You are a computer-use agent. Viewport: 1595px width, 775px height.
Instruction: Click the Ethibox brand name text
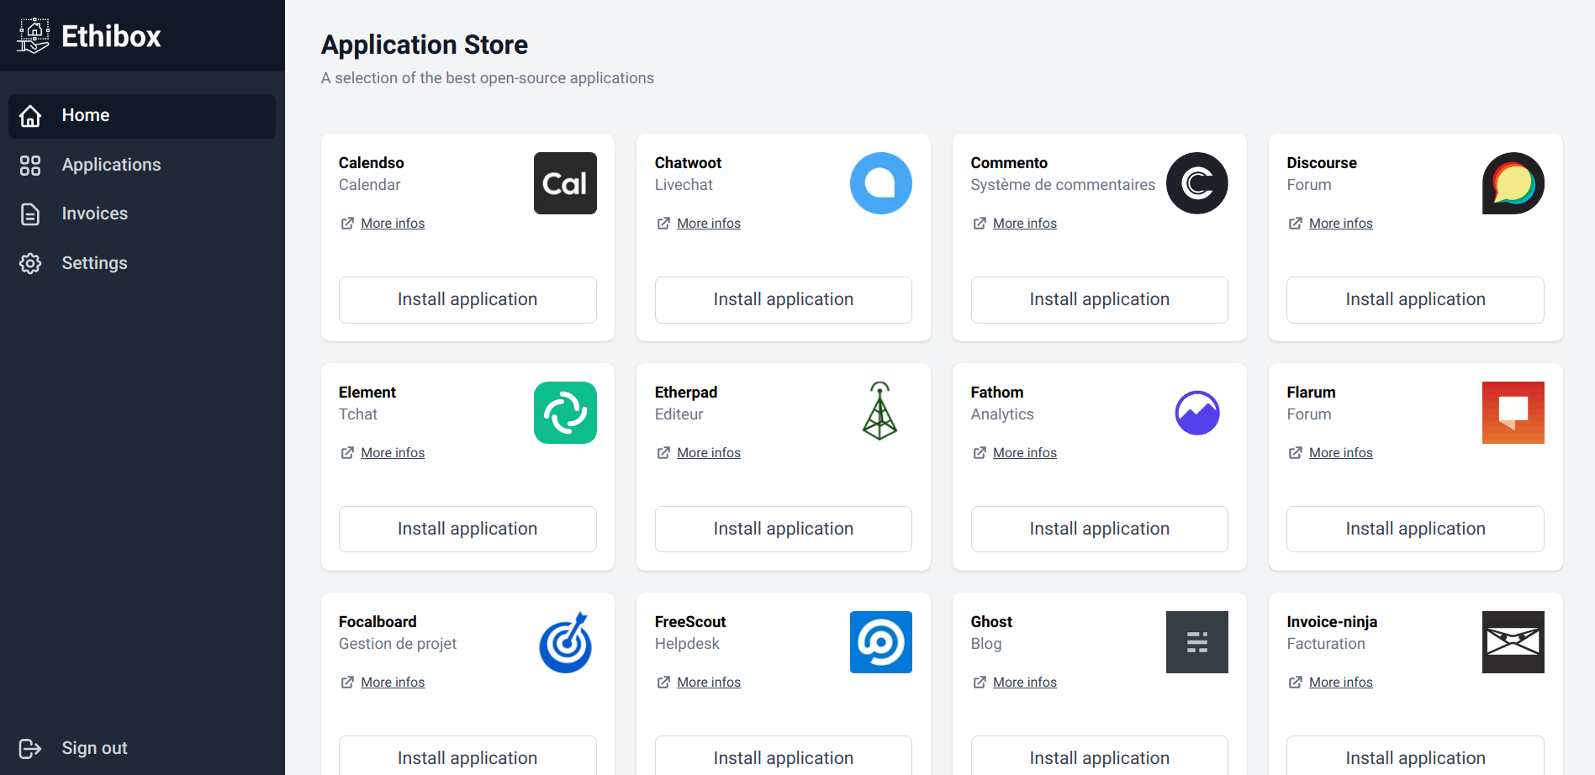(111, 37)
